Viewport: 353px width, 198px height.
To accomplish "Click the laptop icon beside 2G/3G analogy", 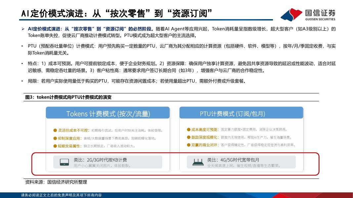I will [x=65, y=162].
